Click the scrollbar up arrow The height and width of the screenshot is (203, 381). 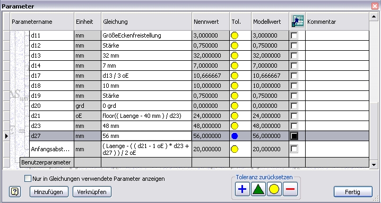[374, 17]
